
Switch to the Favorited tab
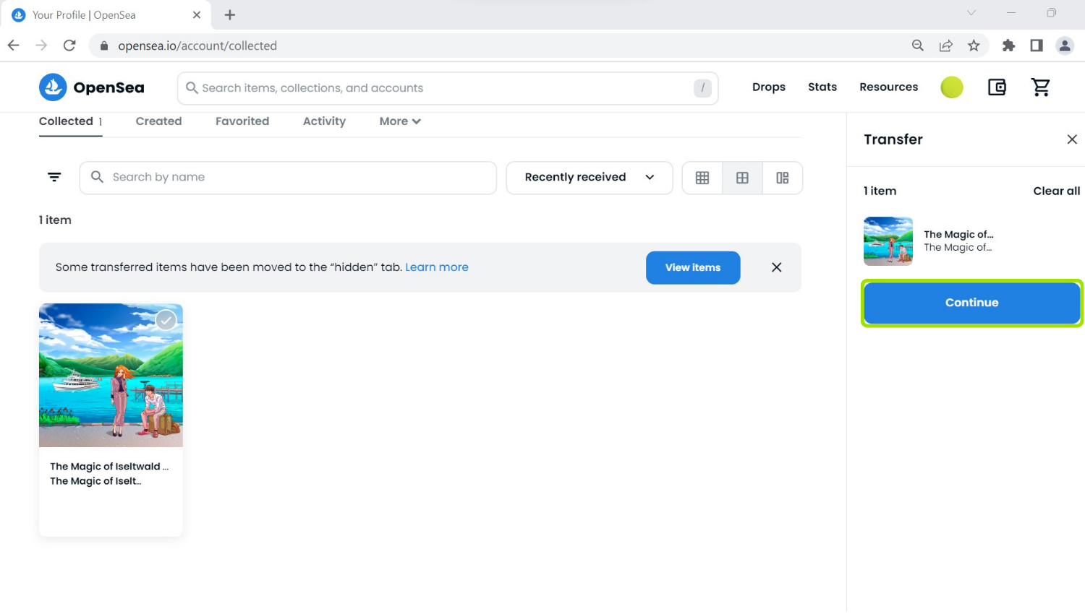tap(242, 121)
